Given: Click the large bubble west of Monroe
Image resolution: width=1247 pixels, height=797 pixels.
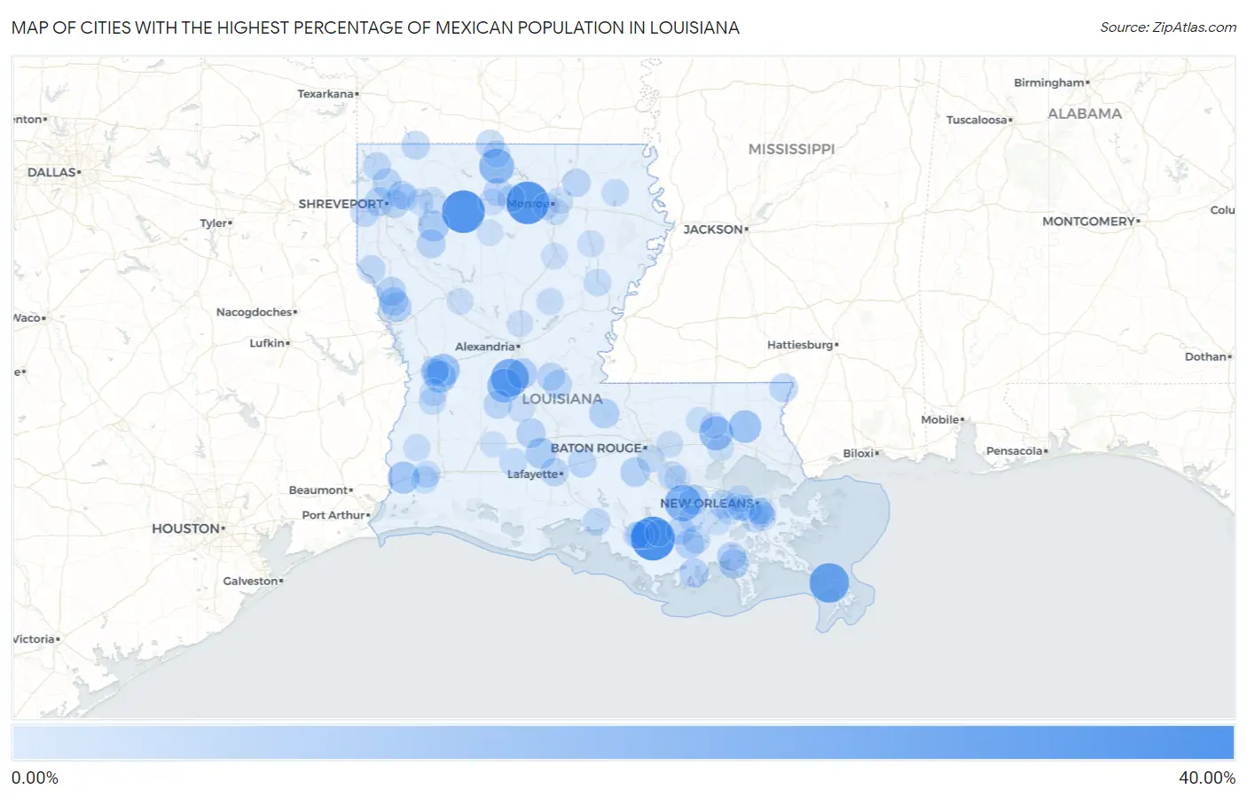Looking at the screenshot, I should point(462,212).
